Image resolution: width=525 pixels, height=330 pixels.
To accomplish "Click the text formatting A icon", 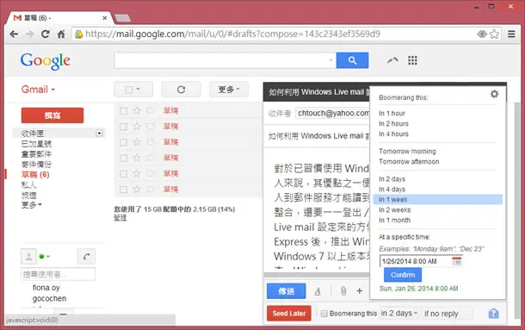I will point(318,291).
